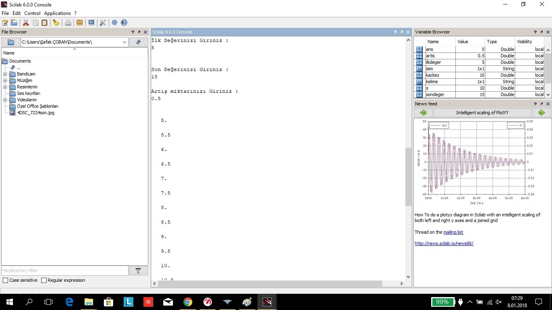This screenshot has height=310, width=552.
Task: Expand the Müziğim folder
Action: click(x=5, y=81)
